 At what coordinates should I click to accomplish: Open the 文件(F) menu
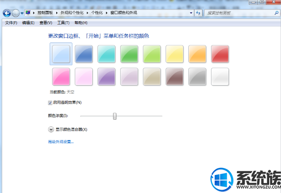click(x=11, y=23)
